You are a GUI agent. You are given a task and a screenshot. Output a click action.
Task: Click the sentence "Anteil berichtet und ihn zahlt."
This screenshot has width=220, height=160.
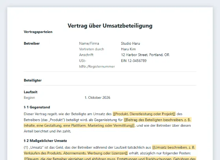(47, 131)
